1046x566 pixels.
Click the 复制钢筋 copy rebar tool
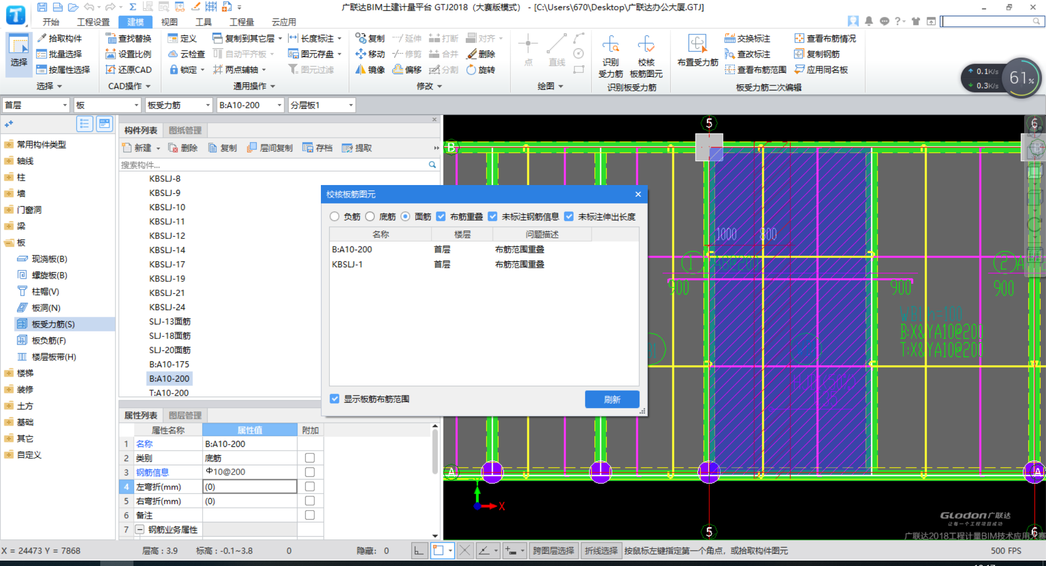coord(817,54)
